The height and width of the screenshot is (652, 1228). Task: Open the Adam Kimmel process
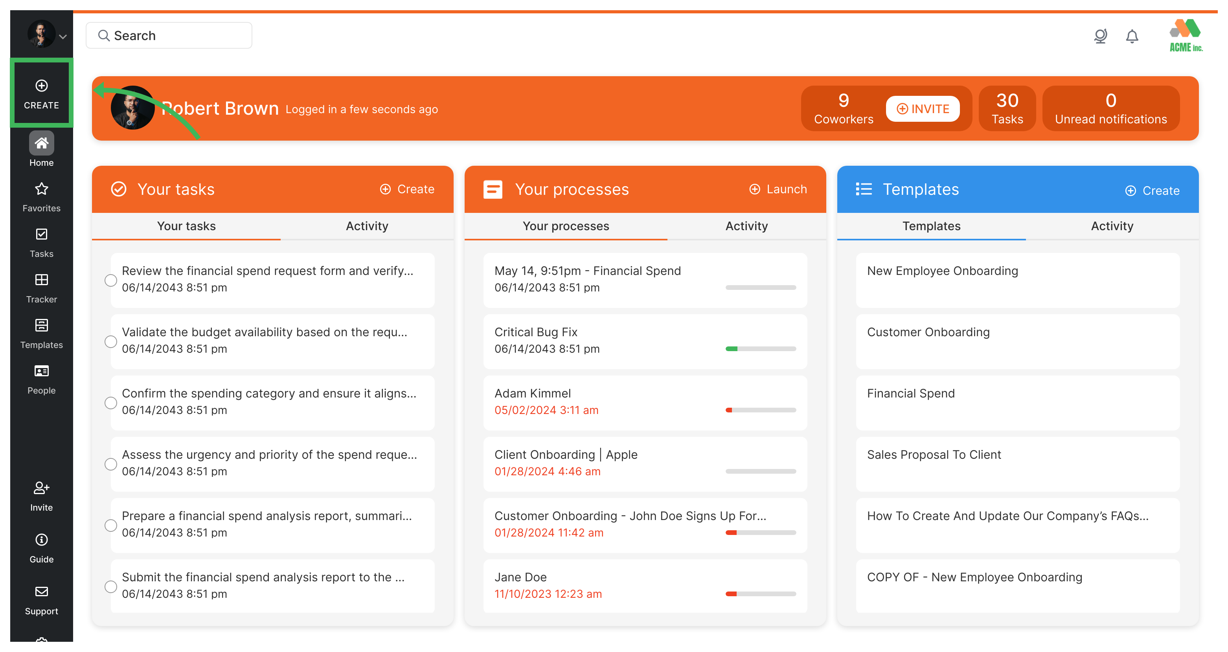(x=645, y=403)
